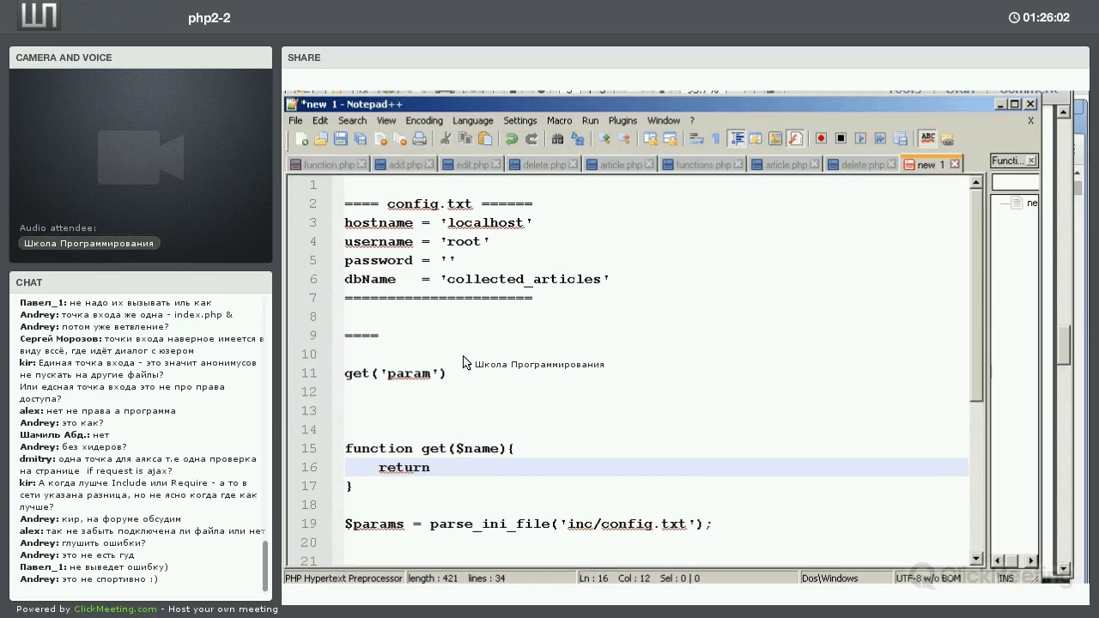
Task: Close the Function list panel
Action: coord(1031,161)
